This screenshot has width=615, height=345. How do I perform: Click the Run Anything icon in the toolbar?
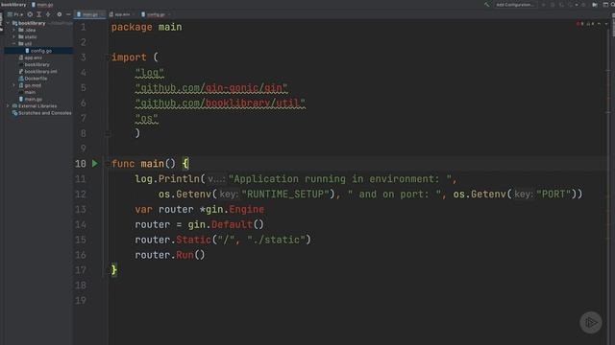tap(594, 5)
